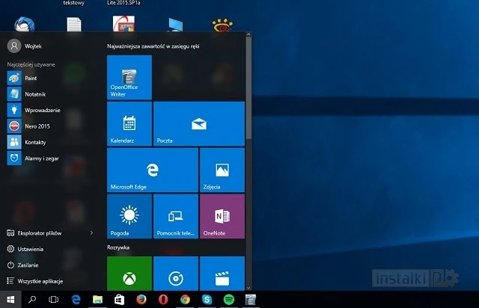This screenshot has width=479, height=308.
Task: Open the Poczta mail tile
Action: point(198,124)
